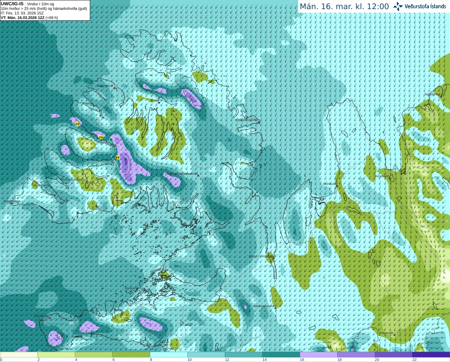This screenshot has width=450, height=362.
Task: Click the Bergsstaðir station label
Action: pos(382,176)
